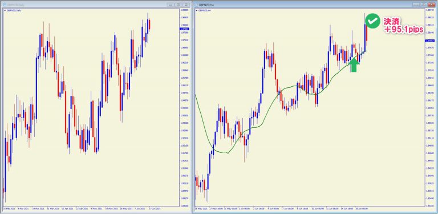Minimize the GBPNZD Daily chart window
Viewport: 438px width, 214px height.
click(x=171, y=5)
